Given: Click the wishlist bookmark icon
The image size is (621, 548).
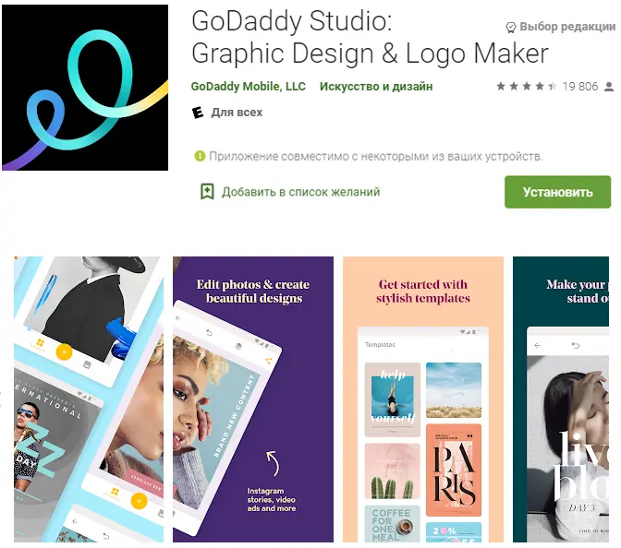Looking at the screenshot, I should pyautogui.click(x=207, y=192).
